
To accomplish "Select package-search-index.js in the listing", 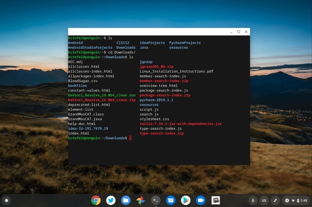I will tap(164, 90).
